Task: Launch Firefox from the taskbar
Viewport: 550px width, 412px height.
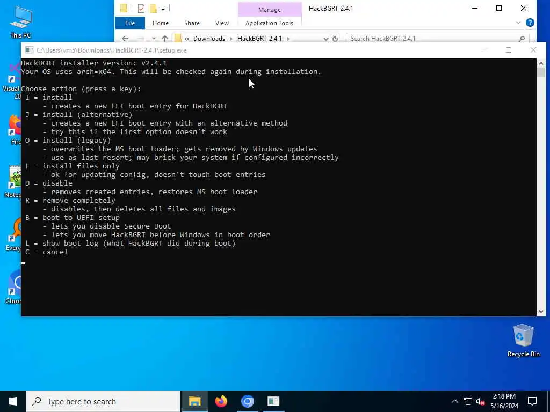Action: coord(221,401)
